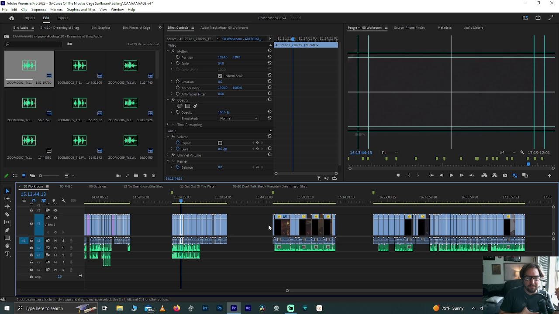Image resolution: width=559 pixels, height=314 pixels.
Task: Click the Find magnifier icon in bin panel
Action: tap(127, 176)
